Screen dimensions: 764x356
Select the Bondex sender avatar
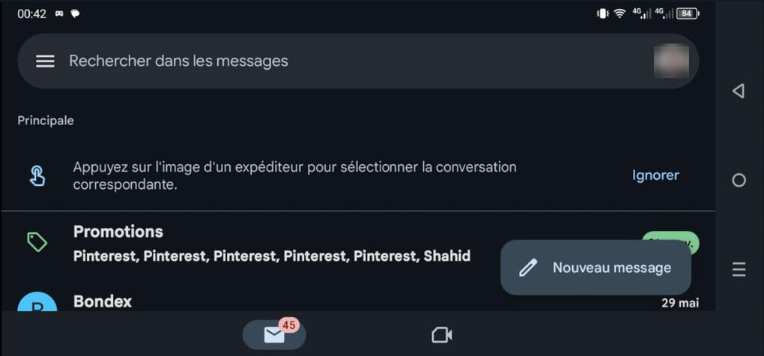37,304
